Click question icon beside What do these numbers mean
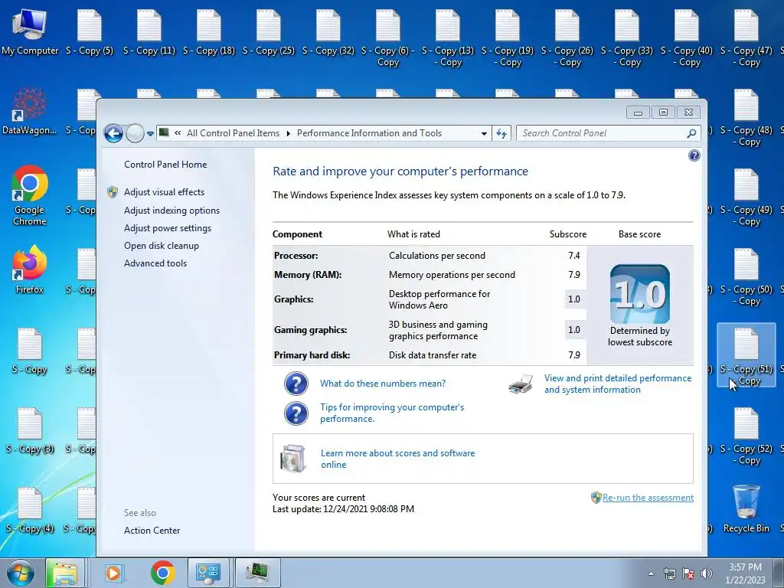784x588 pixels. pyautogui.click(x=296, y=384)
